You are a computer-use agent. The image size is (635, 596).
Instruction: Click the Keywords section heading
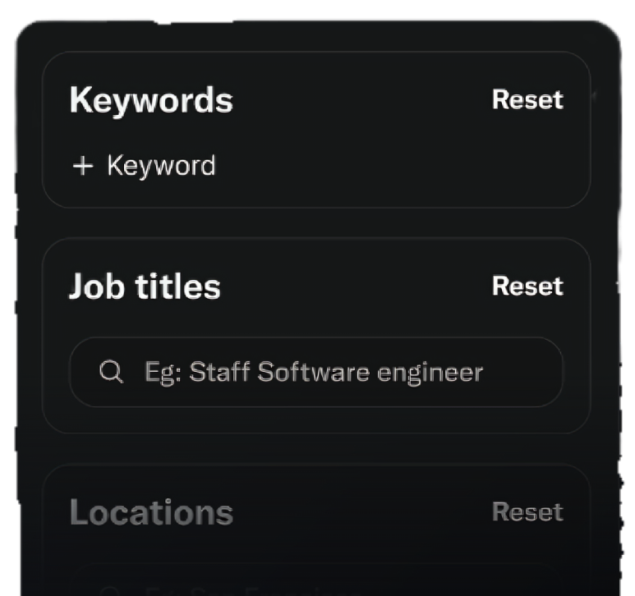click(x=151, y=101)
